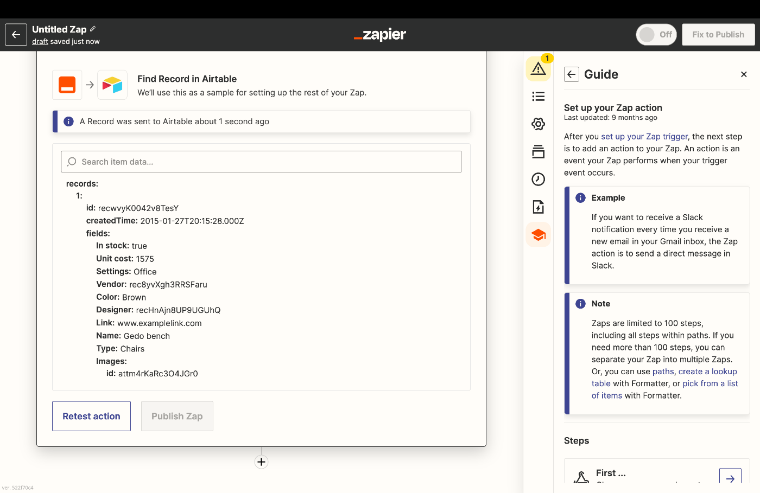Click the Designer value recHnAjn8UP9UGUhQ
The image size is (760, 493).
point(178,310)
